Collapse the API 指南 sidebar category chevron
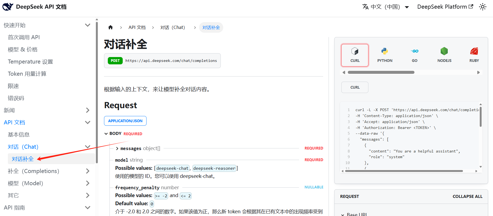Viewport: 493px width, 216px height. pyautogui.click(x=87, y=208)
